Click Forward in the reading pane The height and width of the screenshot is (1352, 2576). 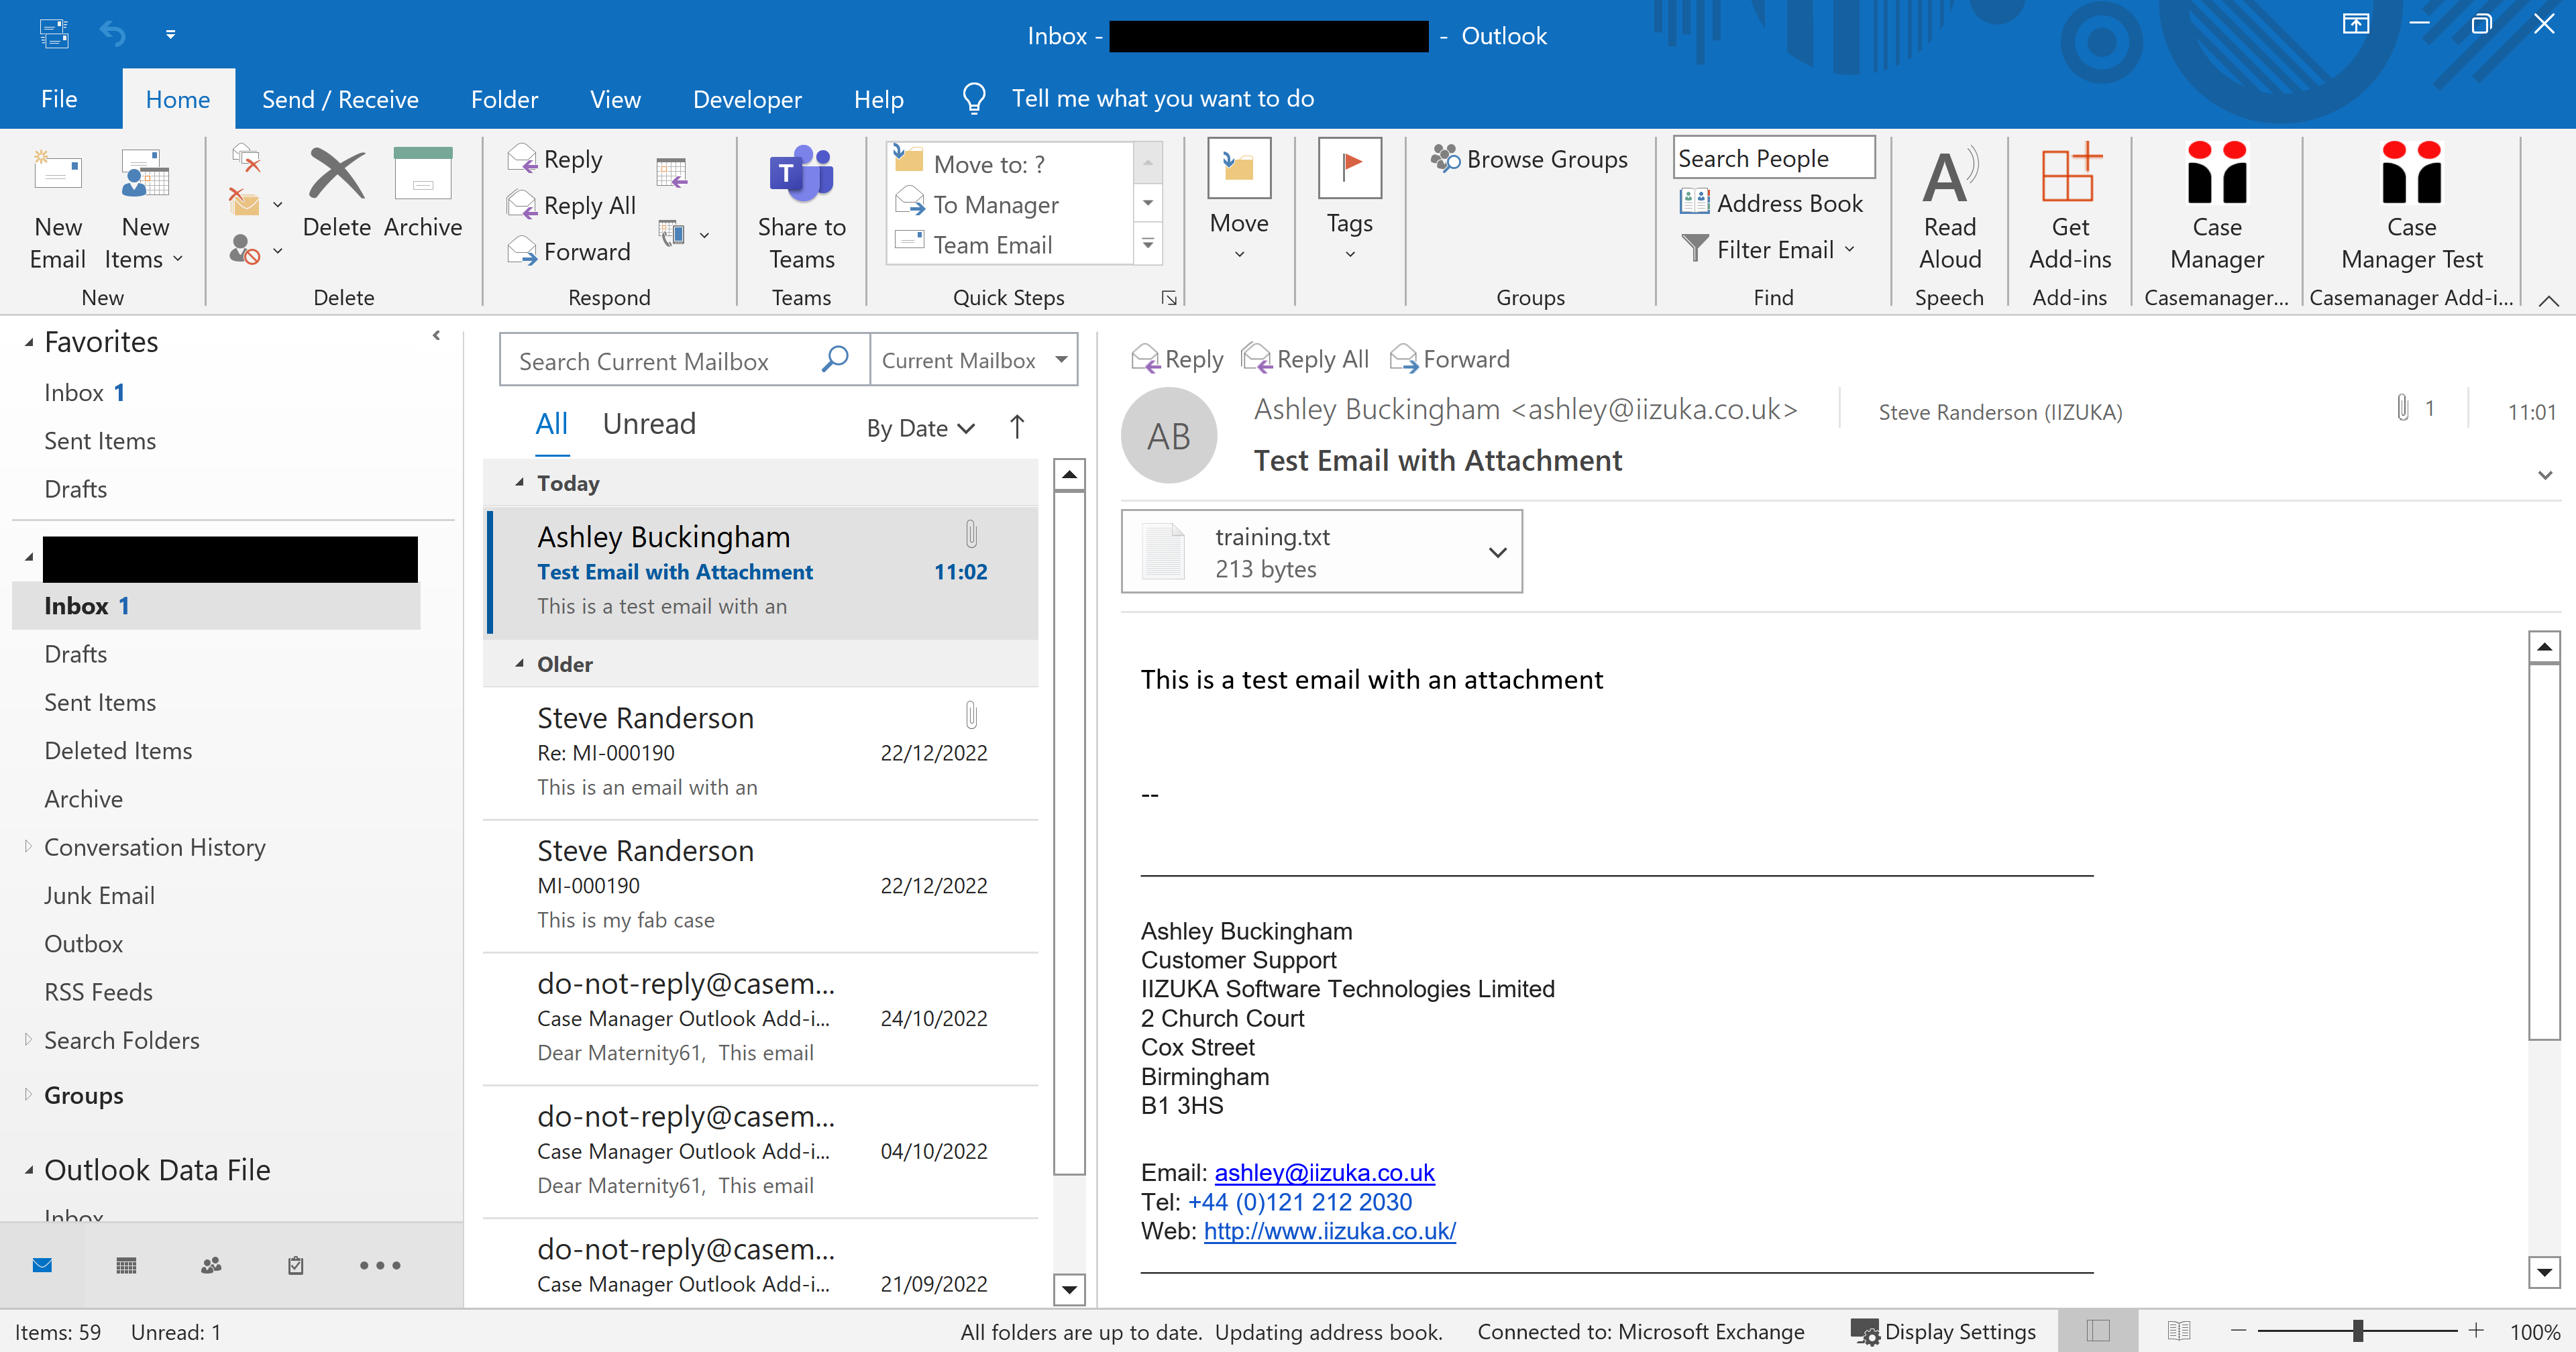(x=1450, y=359)
